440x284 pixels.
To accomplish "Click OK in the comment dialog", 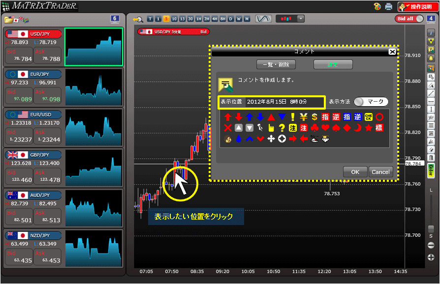I will 355,171.
